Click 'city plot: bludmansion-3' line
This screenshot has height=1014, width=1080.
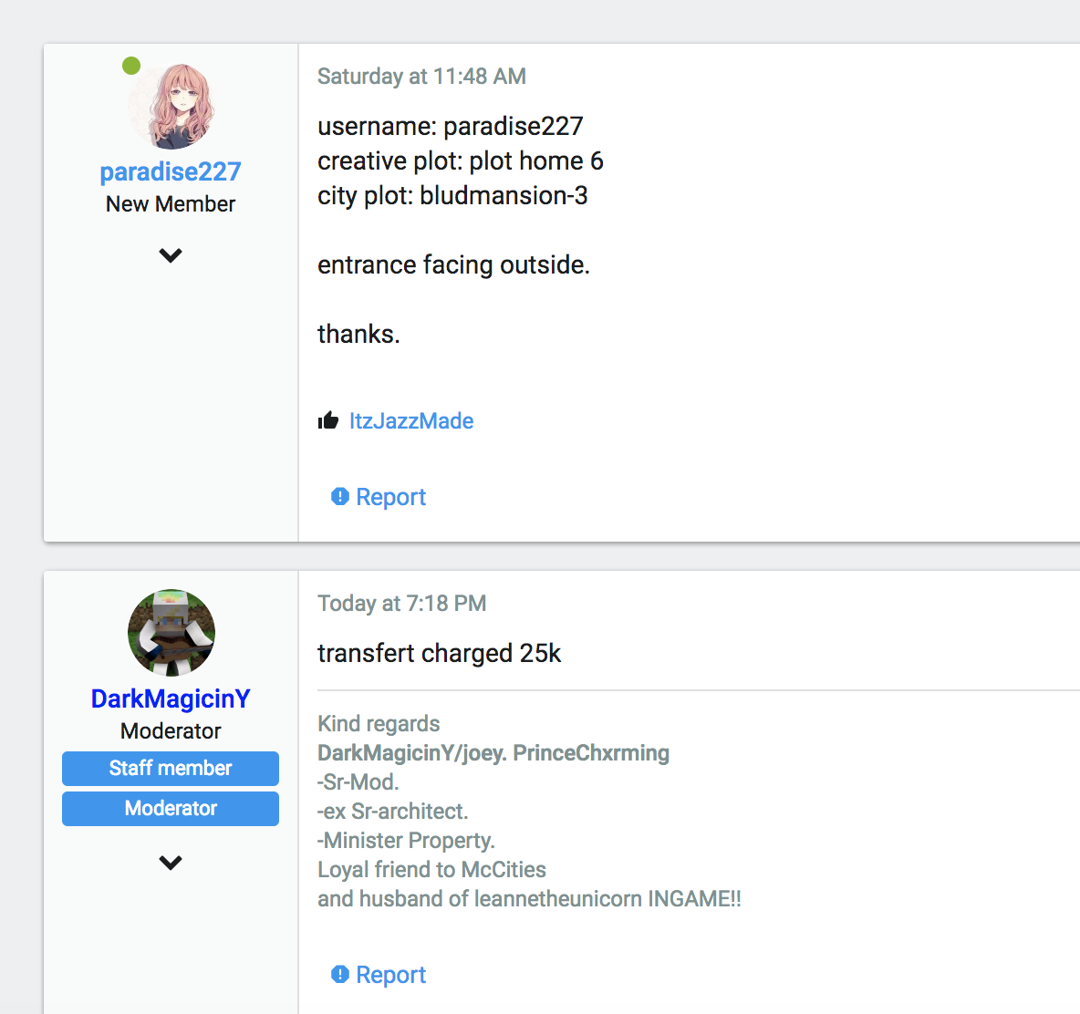(452, 196)
